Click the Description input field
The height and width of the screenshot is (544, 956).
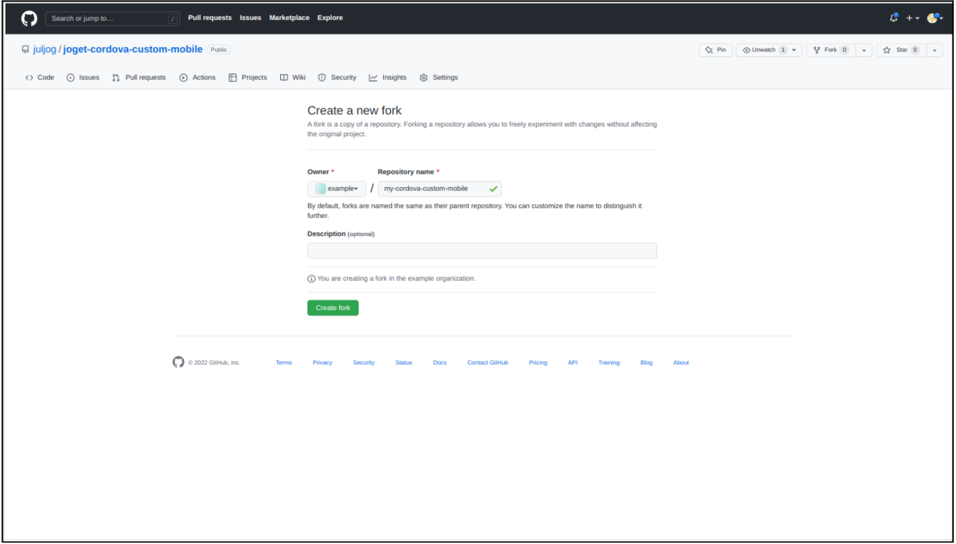[482, 251]
